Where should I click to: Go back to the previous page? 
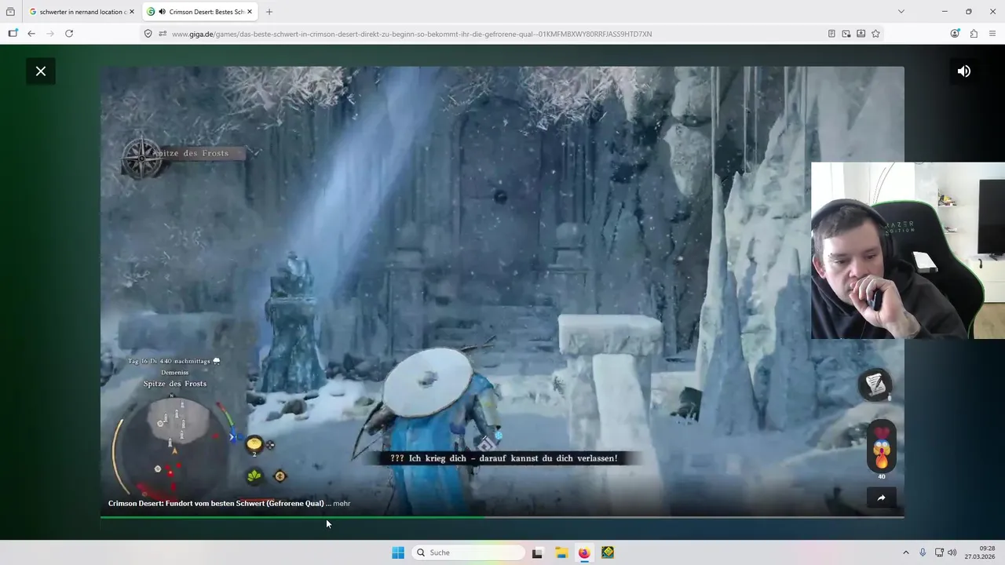click(x=31, y=34)
